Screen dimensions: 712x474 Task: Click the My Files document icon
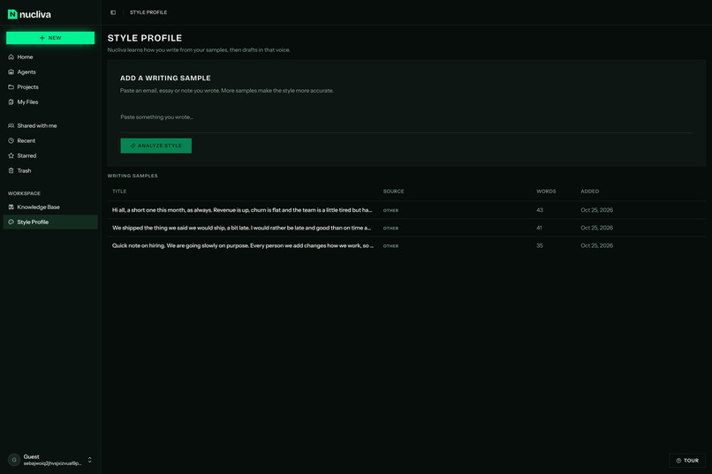click(11, 102)
